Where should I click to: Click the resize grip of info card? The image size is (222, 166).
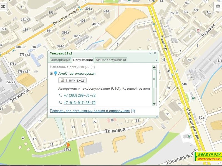[157, 116]
